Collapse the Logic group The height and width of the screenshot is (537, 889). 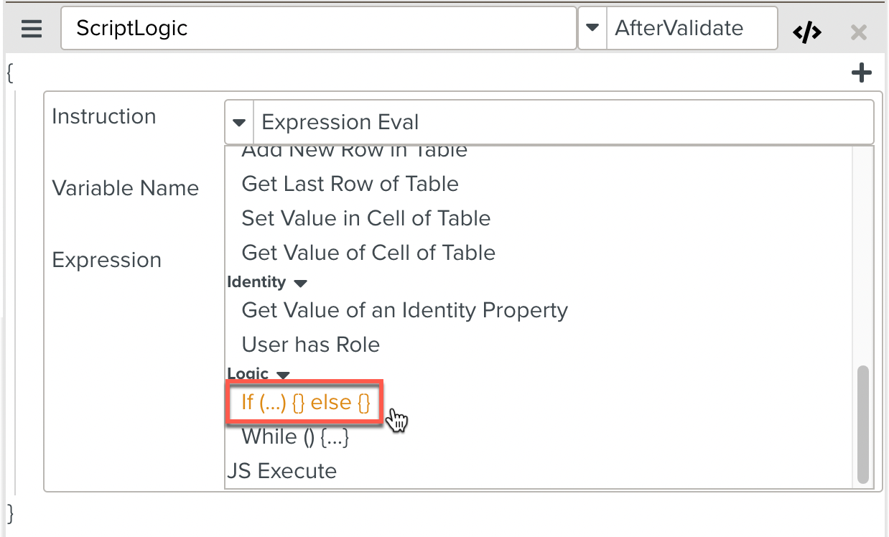[284, 375]
